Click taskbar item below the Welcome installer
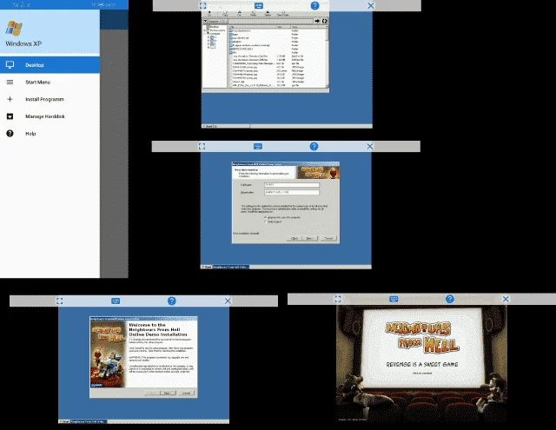 (x=89, y=421)
